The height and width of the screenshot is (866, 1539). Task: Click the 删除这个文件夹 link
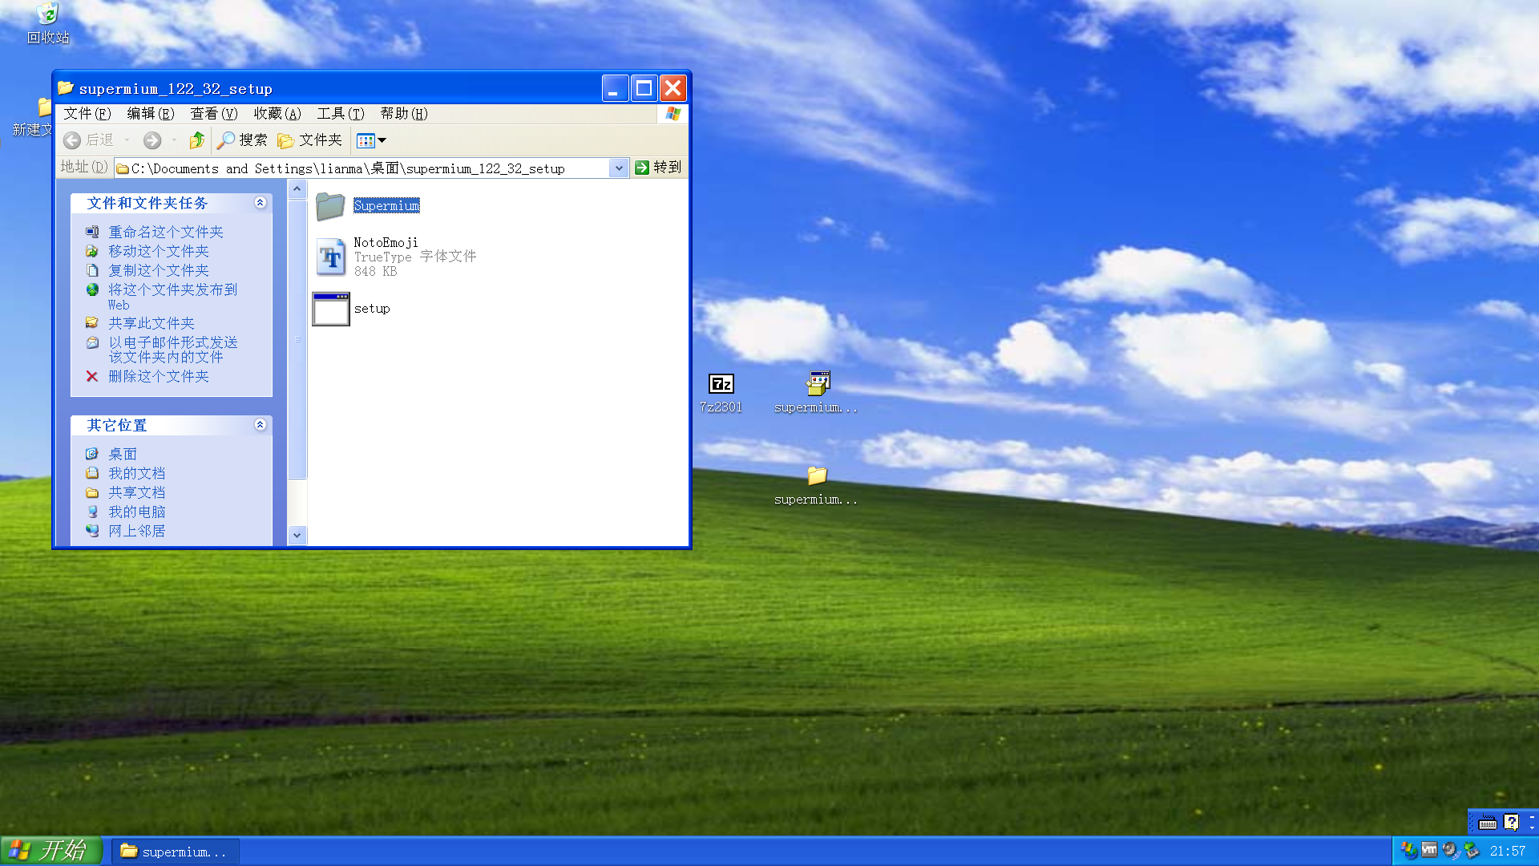158,376
